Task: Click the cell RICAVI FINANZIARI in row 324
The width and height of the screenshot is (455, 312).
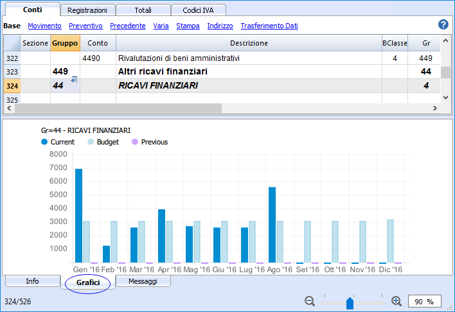Action: [x=249, y=86]
